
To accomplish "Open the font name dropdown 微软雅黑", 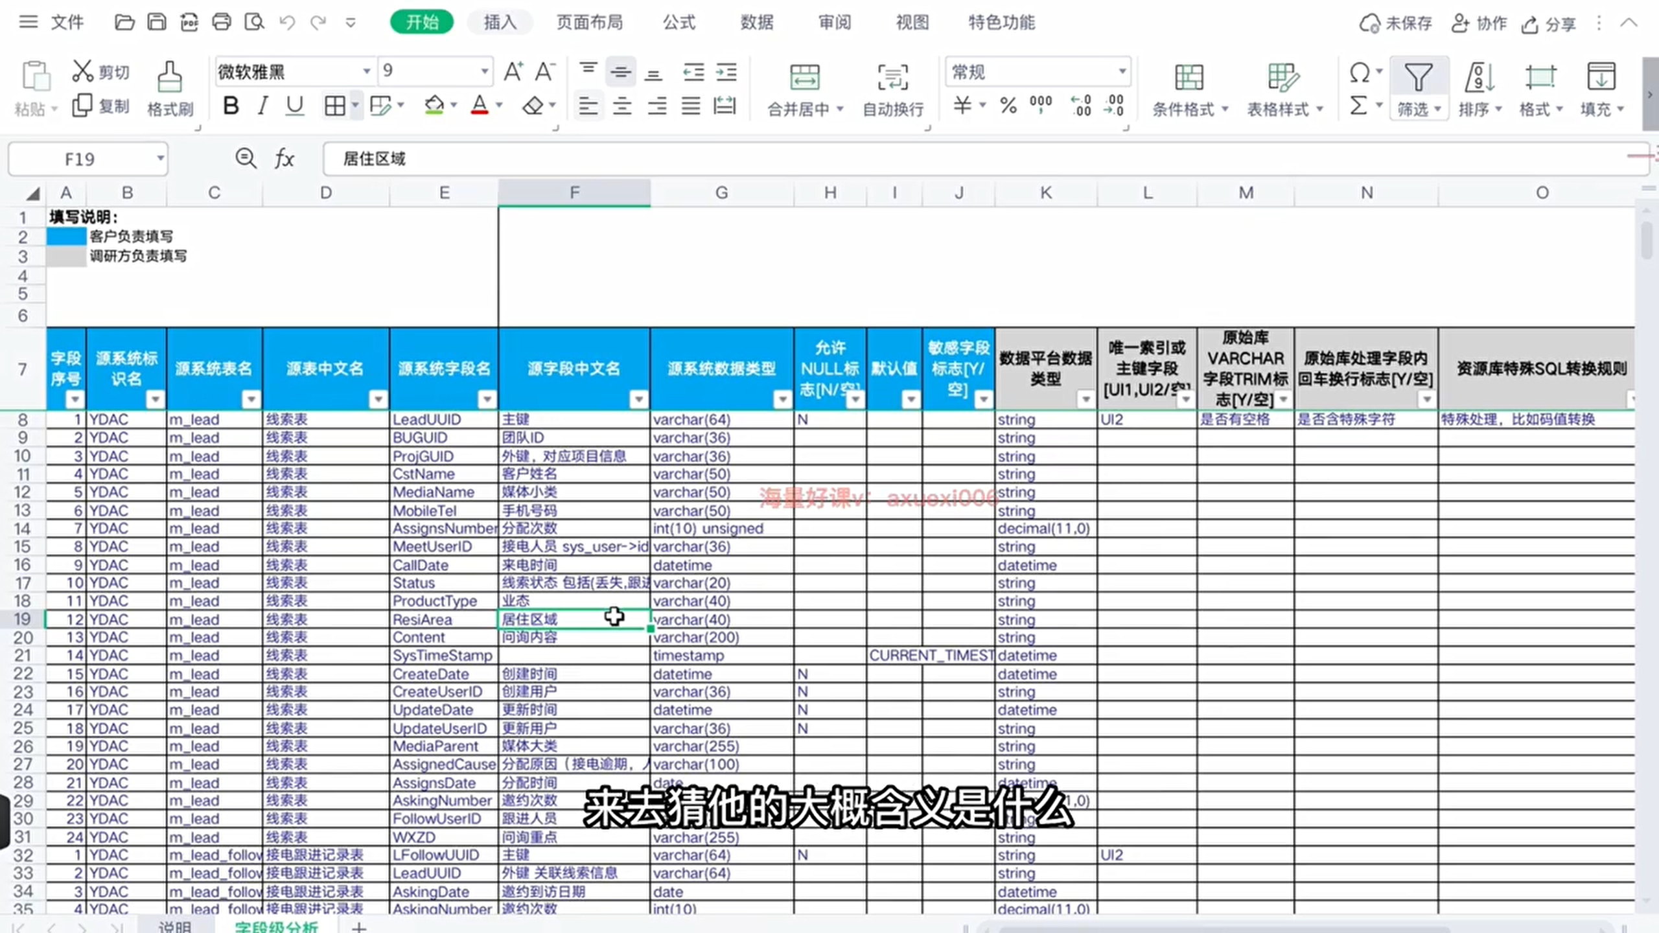I will 366,71.
